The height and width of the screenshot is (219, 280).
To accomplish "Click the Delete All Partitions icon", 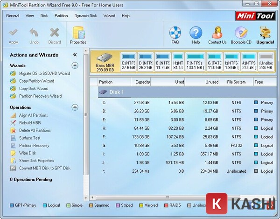I will coord(13,130).
